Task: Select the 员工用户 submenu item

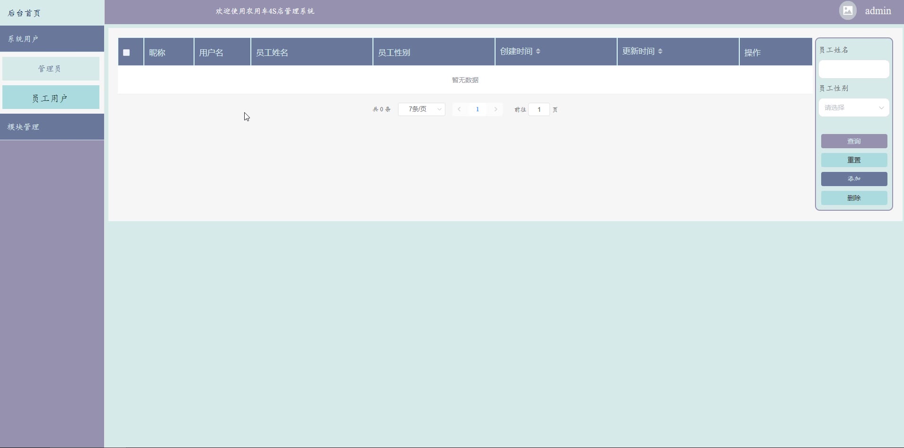Action: [x=51, y=98]
